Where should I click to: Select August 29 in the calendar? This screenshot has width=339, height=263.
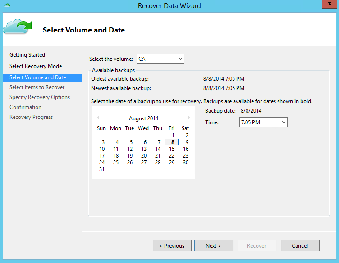tap(172, 163)
